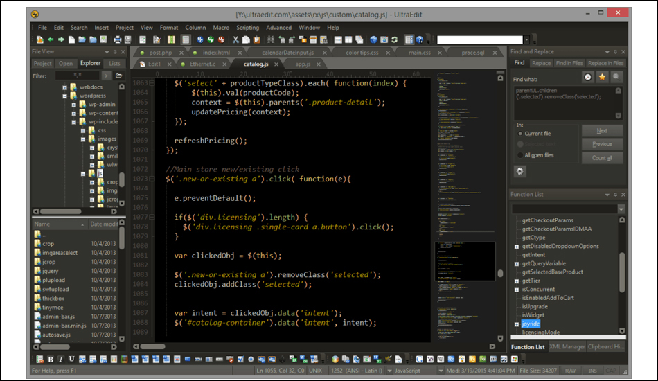The width and height of the screenshot is (658, 381).
Task: Click the red US UltraSentry icon
Action: [221, 39]
